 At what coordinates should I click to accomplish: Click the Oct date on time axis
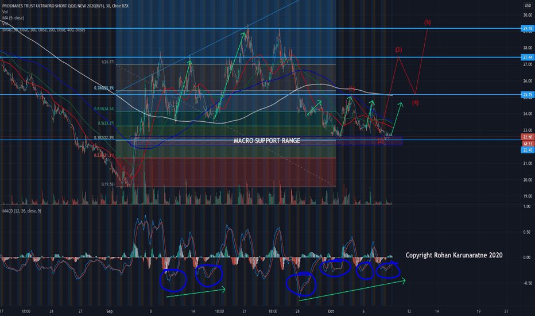pos(331,311)
